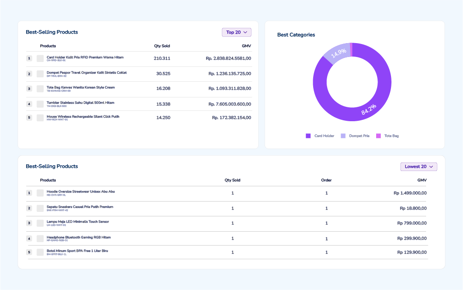Click the Tote Bag Kanvas Wanita thumbnail
The width and height of the screenshot is (463, 290).
click(40, 89)
